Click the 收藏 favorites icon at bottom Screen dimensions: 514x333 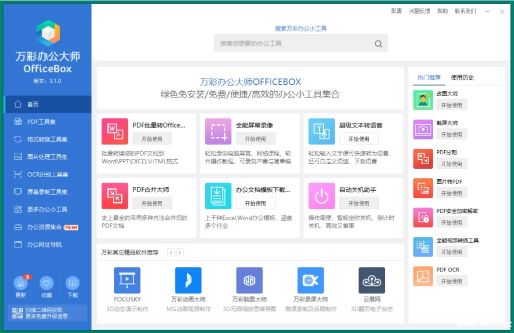pyautogui.click(x=47, y=283)
